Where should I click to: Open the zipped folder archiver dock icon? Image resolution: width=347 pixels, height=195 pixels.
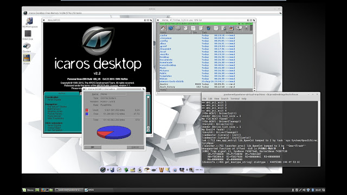click(x=168, y=170)
